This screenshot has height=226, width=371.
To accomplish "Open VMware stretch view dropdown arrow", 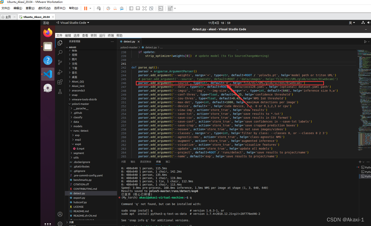I will [x=175, y=8].
